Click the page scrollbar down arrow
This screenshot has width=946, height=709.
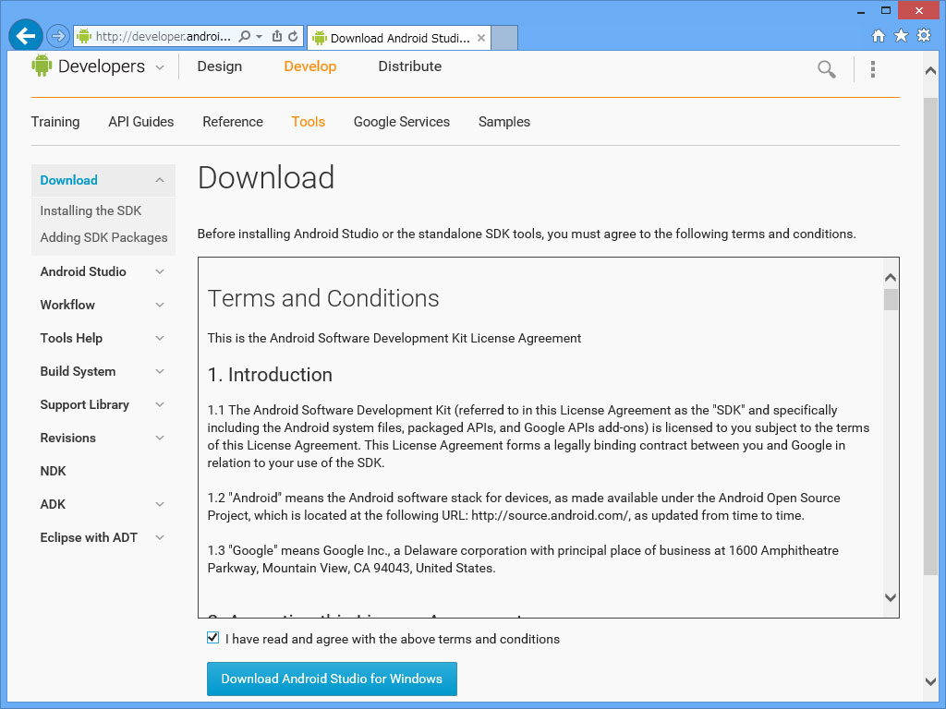click(930, 682)
